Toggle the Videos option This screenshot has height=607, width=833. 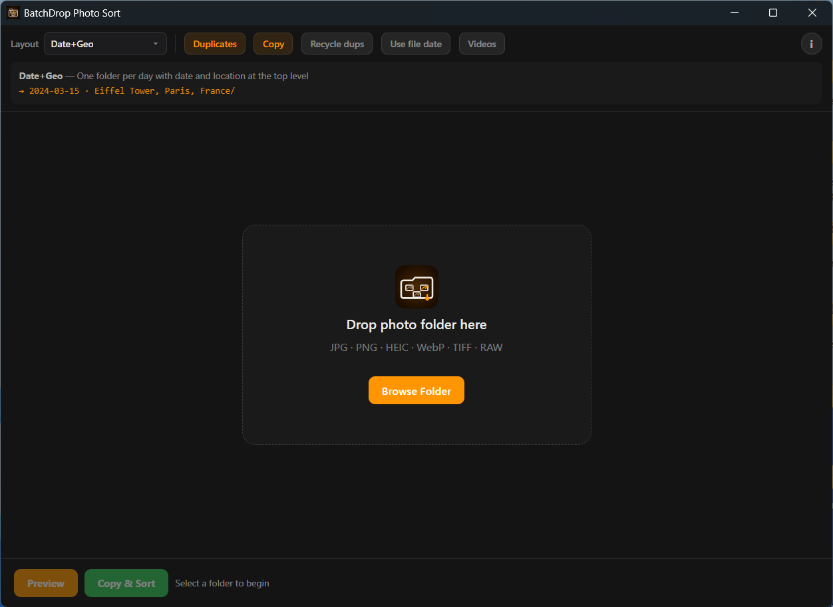[x=482, y=44]
